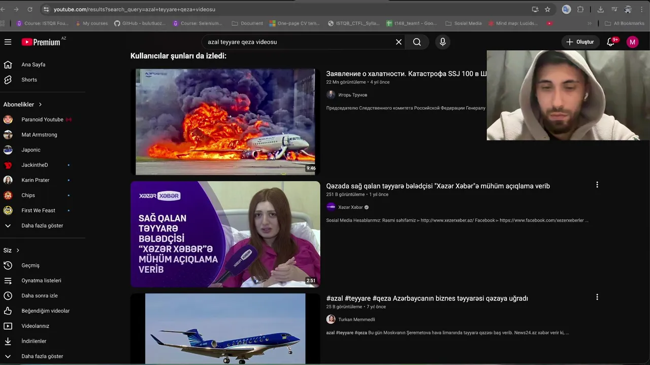Open the browser extensions puzzle icon
The height and width of the screenshot is (365, 650).
pyautogui.click(x=580, y=9)
